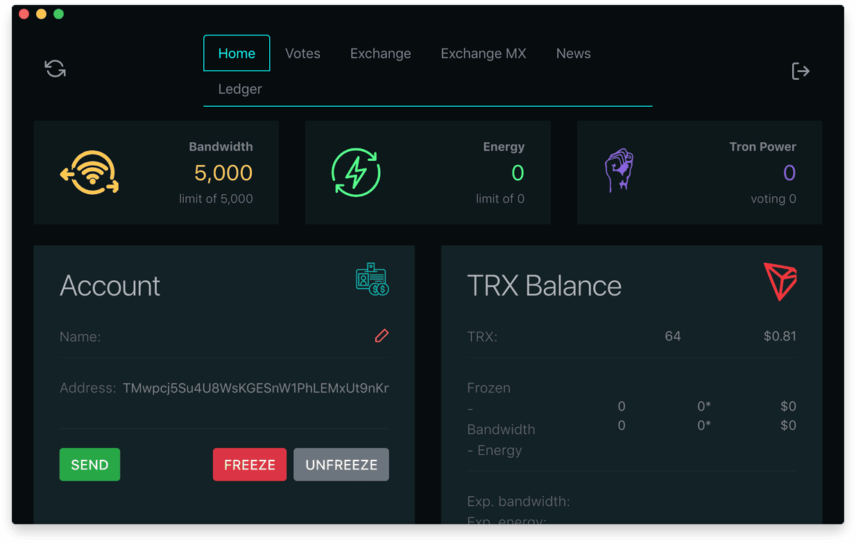The image size is (856, 543).
Task: Close the window with red button
Action: tap(24, 14)
